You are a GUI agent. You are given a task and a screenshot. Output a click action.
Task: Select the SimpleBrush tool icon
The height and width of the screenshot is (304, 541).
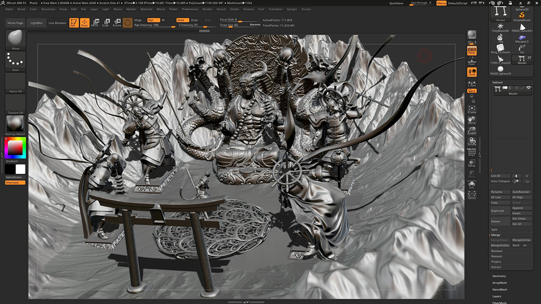(x=522, y=14)
